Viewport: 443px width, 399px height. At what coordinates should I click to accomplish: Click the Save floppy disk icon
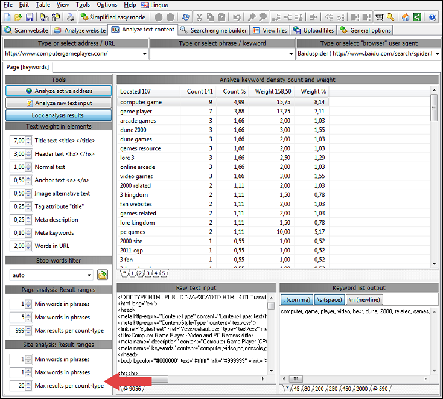pyautogui.click(x=30, y=18)
